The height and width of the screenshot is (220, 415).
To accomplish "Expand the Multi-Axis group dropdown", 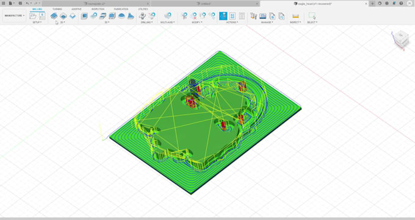I will pos(168,22).
